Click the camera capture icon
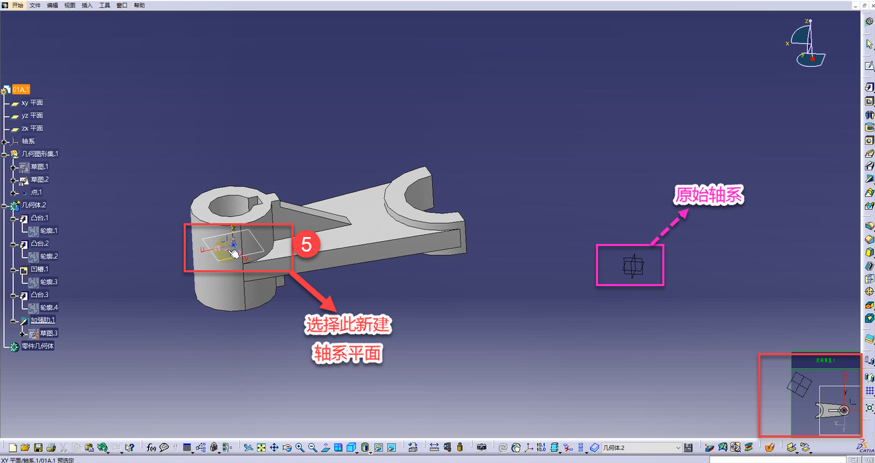Viewport: 875px width, 463px height. click(481, 448)
